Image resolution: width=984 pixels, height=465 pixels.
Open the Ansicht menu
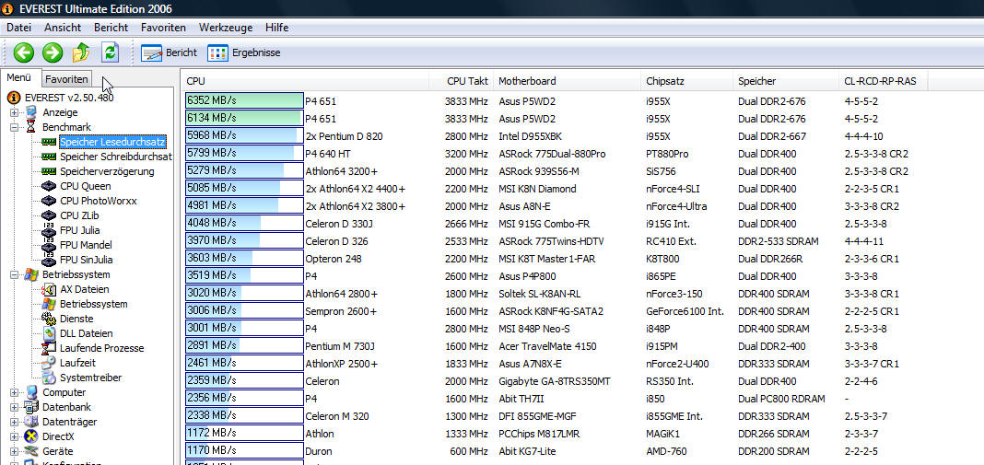point(62,28)
